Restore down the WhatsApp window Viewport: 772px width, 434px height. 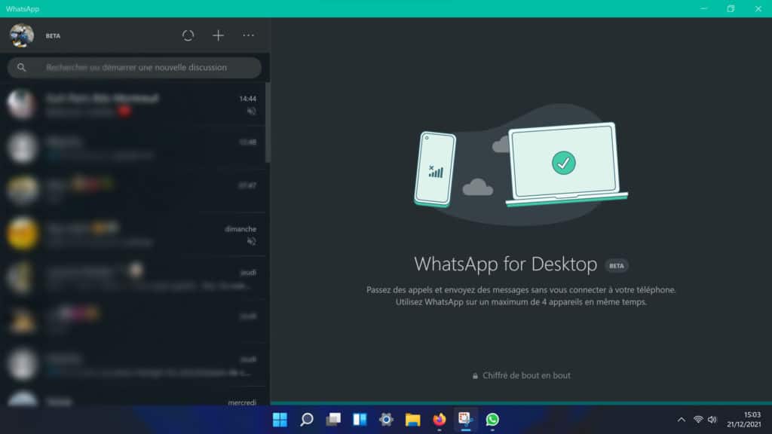click(x=731, y=8)
